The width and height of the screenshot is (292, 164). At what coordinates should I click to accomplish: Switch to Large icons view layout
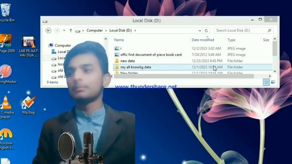(x=273, y=82)
